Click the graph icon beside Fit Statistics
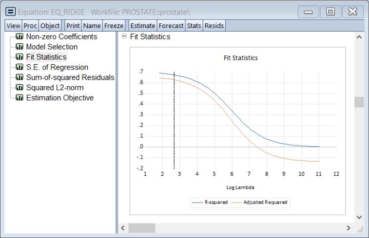The height and width of the screenshot is (238, 369). [x=20, y=57]
